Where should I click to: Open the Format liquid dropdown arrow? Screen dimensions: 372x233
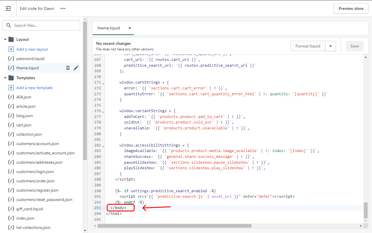(331, 46)
